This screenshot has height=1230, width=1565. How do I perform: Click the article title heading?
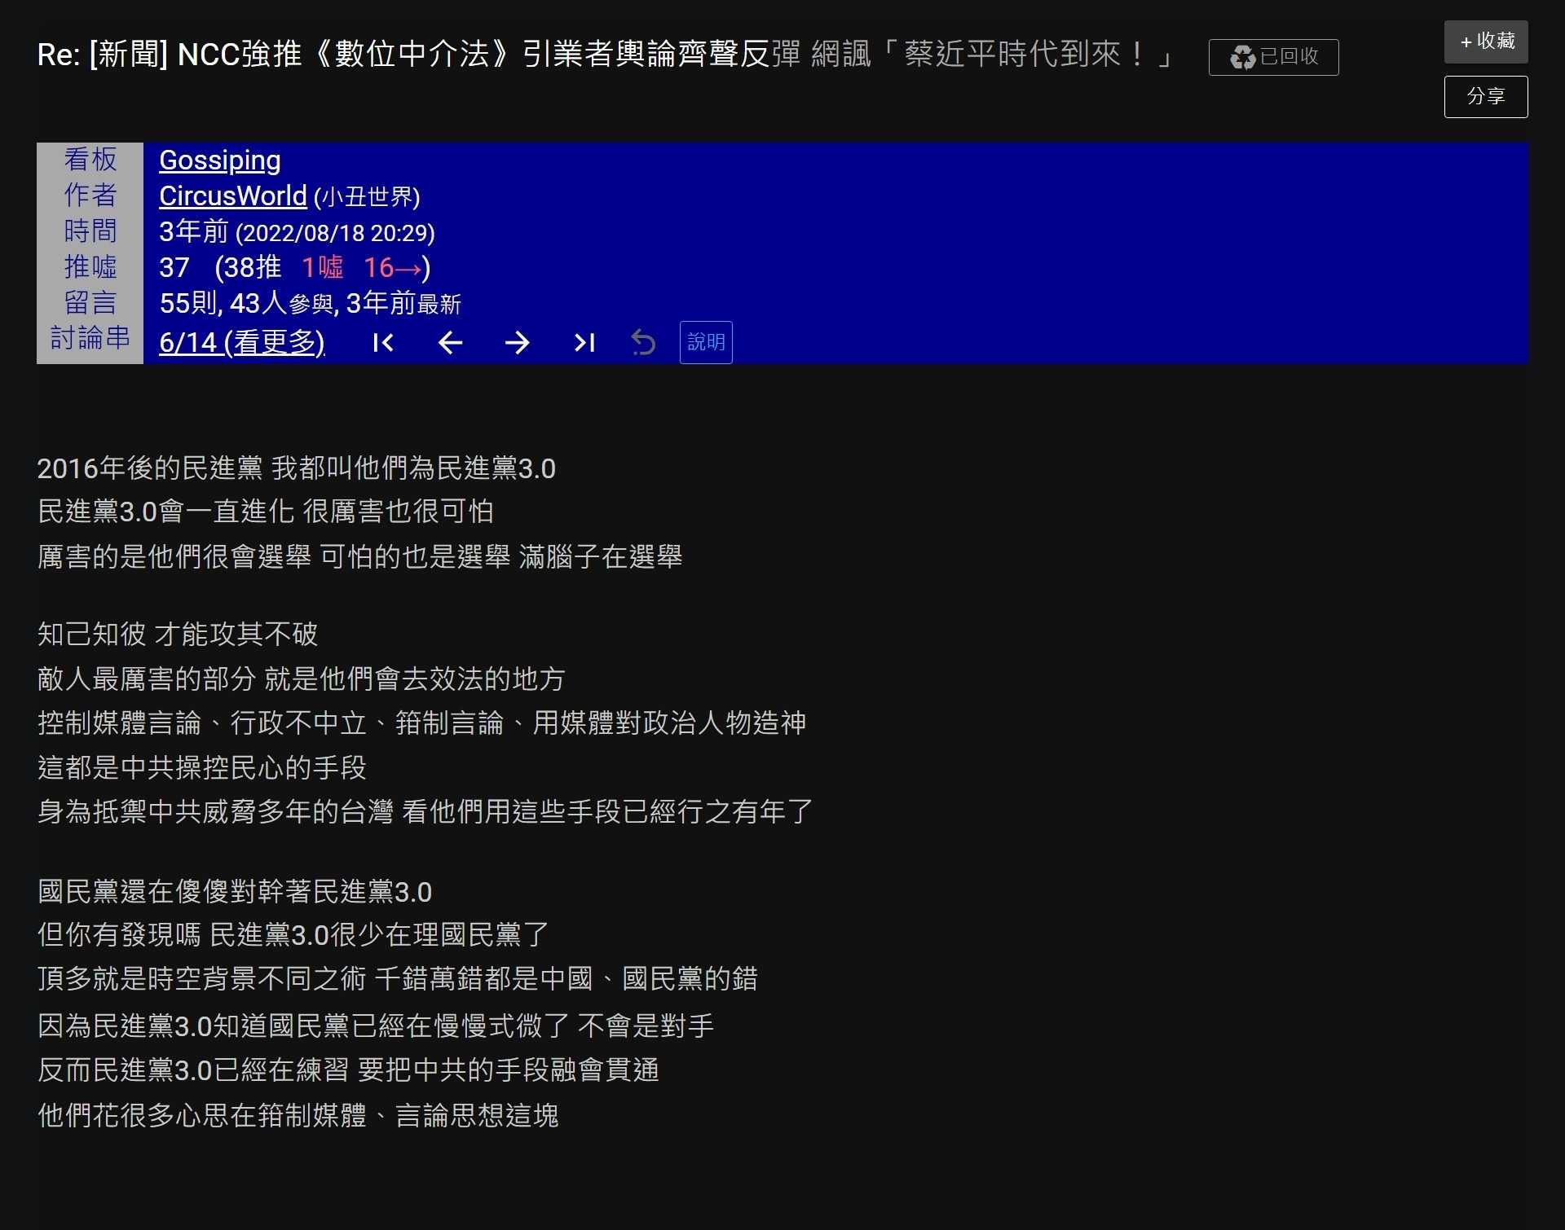tap(603, 55)
